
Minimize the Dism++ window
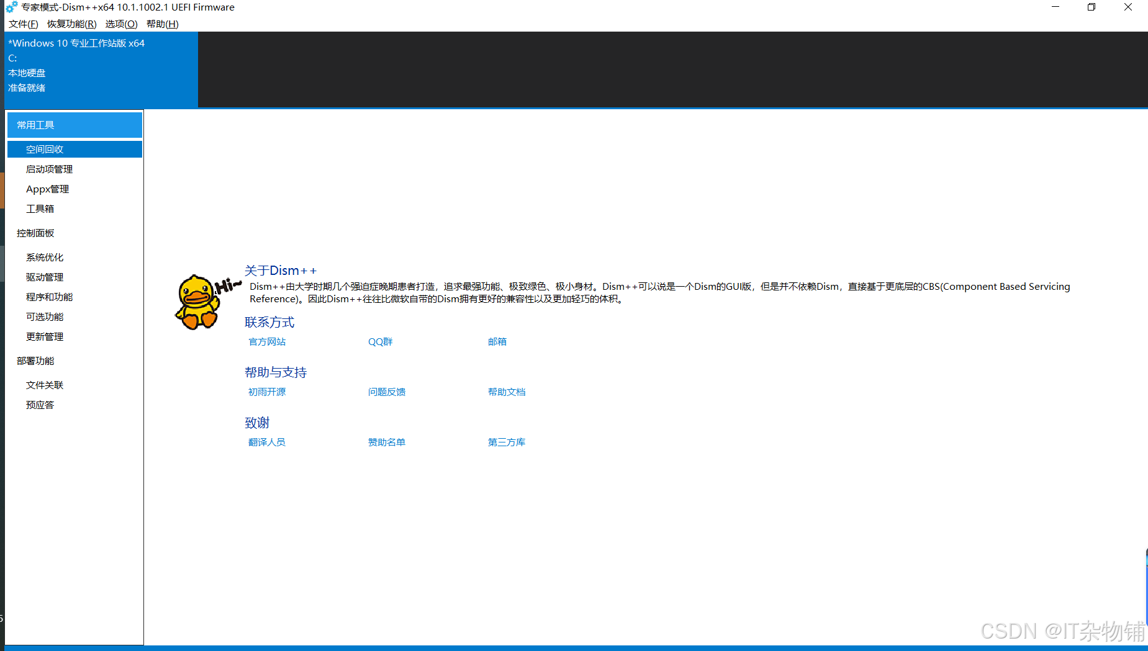pos(1055,7)
